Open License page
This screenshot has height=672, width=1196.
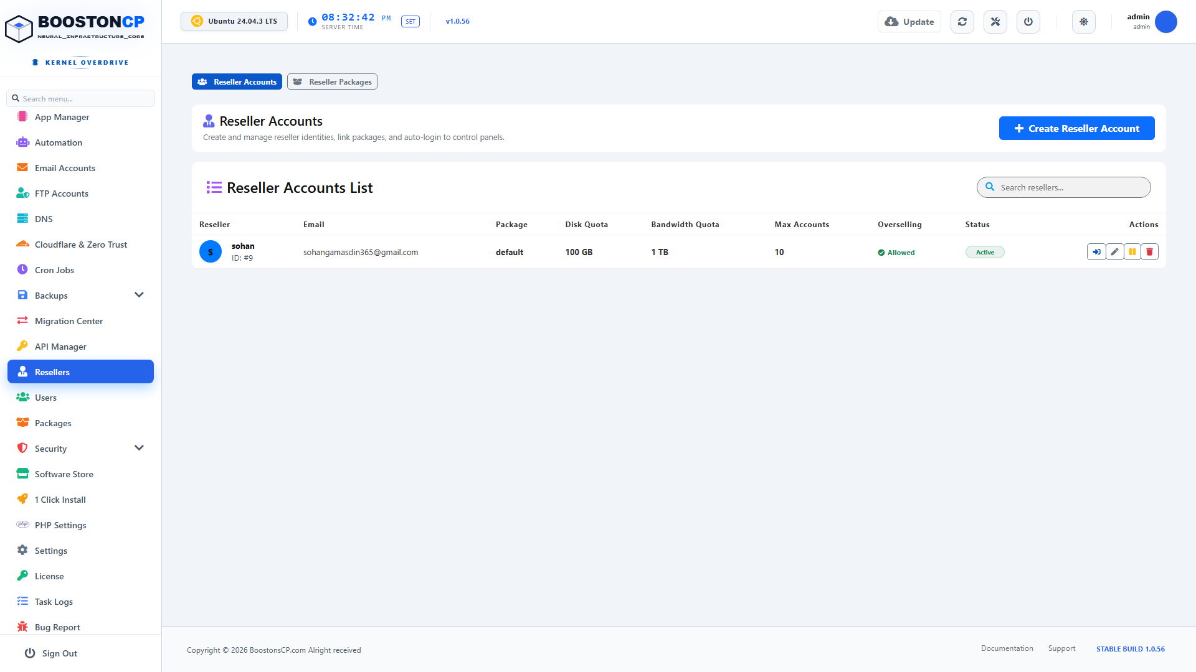tap(80, 576)
